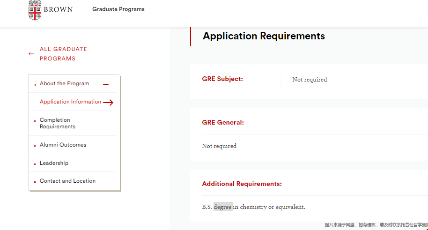Click the Brown University shield logo

pyautogui.click(x=35, y=10)
